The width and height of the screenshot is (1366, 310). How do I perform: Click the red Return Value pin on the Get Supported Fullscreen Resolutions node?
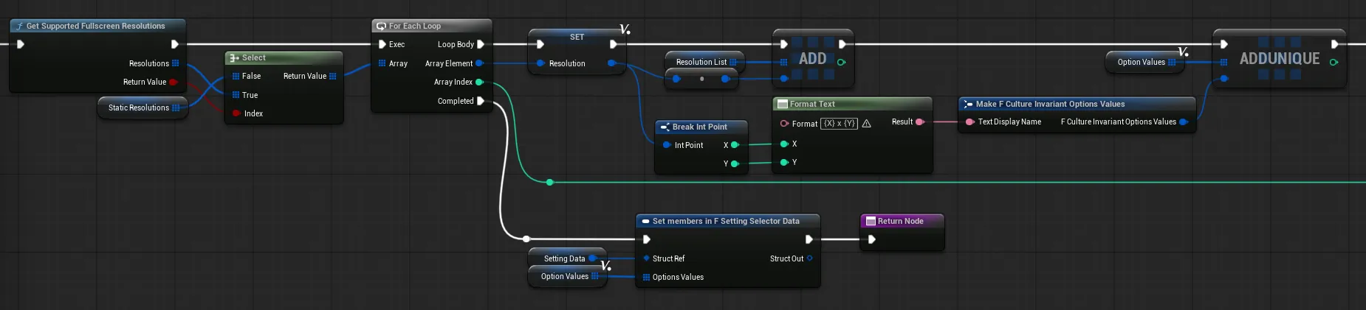pyautogui.click(x=174, y=82)
